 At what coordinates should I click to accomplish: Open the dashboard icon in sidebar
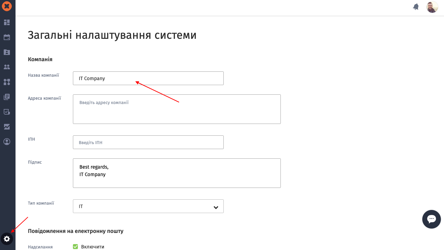tap(7, 22)
